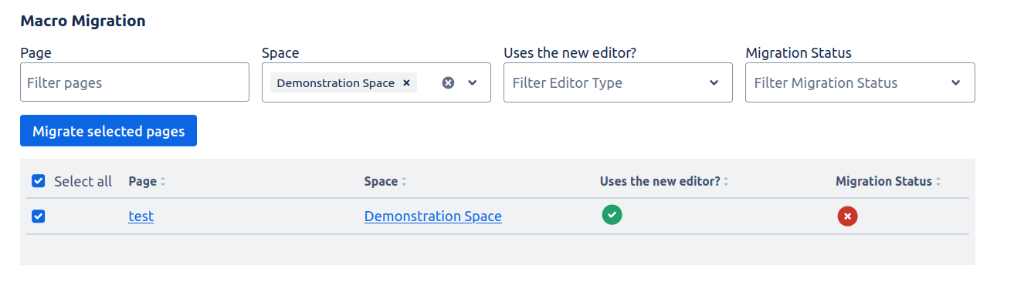Open the Filter Migration Status dropdown
Image resolution: width=1024 pixels, height=292 pixels.
coord(860,82)
